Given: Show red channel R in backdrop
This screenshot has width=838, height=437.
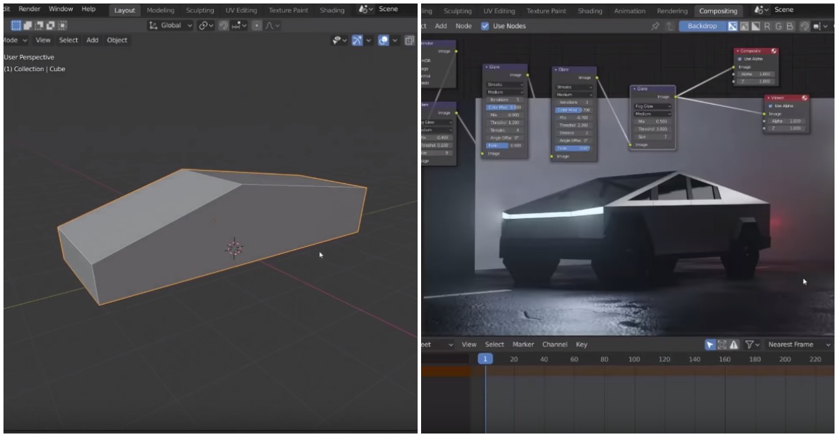Looking at the screenshot, I should [x=767, y=26].
